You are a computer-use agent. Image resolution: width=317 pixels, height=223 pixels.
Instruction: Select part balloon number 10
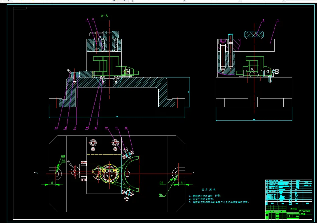click(106, 128)
